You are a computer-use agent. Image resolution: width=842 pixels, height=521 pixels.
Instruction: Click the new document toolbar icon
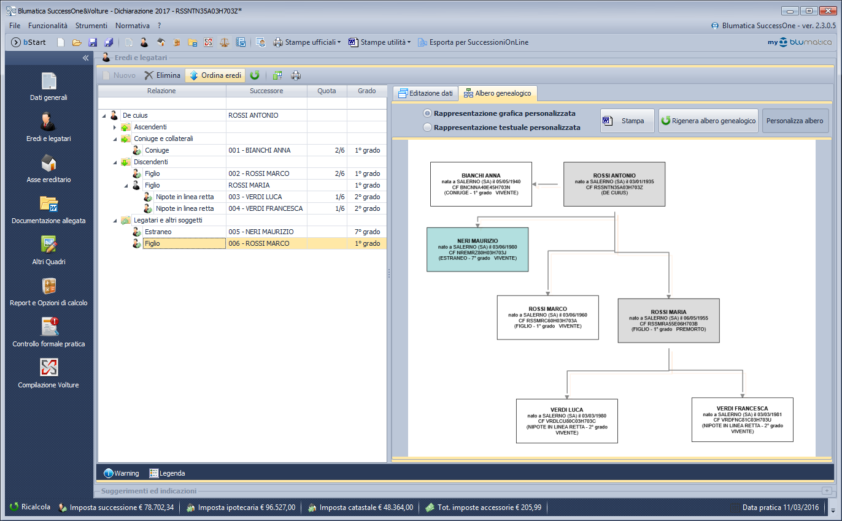click(61, 42)
